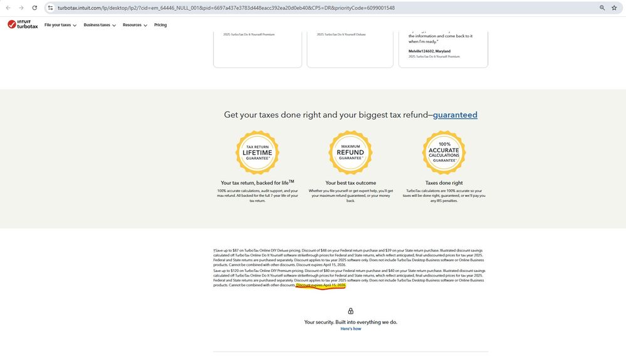
Task: Click the URL in the address bar
Action: click(x=226, y=8)
